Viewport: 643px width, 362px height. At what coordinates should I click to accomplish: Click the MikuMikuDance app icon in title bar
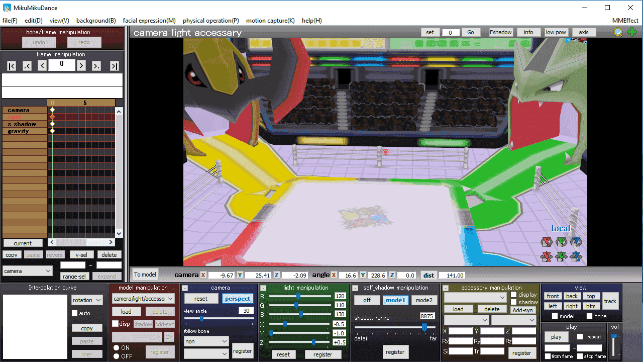pyautogui.click(x=7, y=8)
